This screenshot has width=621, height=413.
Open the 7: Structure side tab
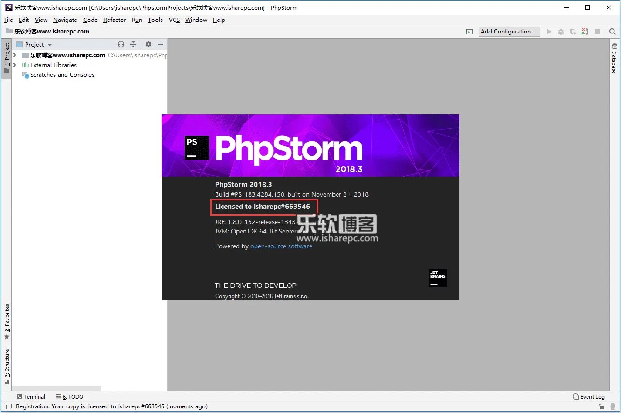pyautogui.click(x=7, y=366)
